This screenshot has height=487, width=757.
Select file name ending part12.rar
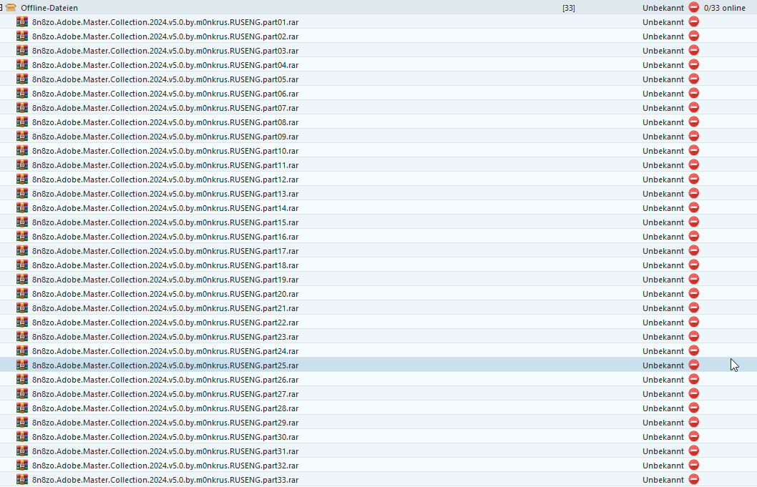tap(165, 179)
